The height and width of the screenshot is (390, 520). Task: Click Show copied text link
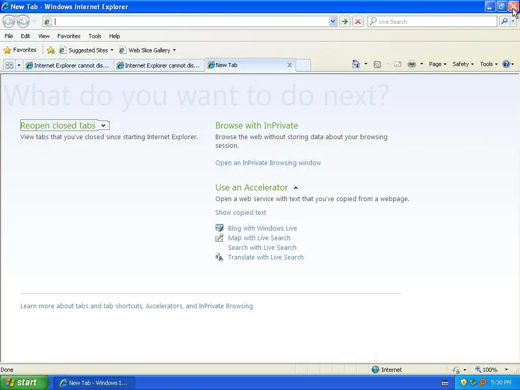240,213
